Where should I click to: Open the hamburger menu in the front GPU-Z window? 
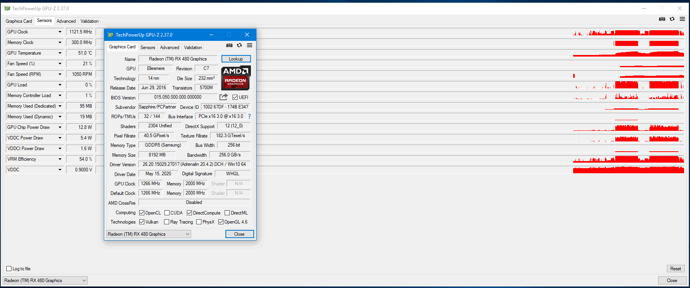point(249,45)
